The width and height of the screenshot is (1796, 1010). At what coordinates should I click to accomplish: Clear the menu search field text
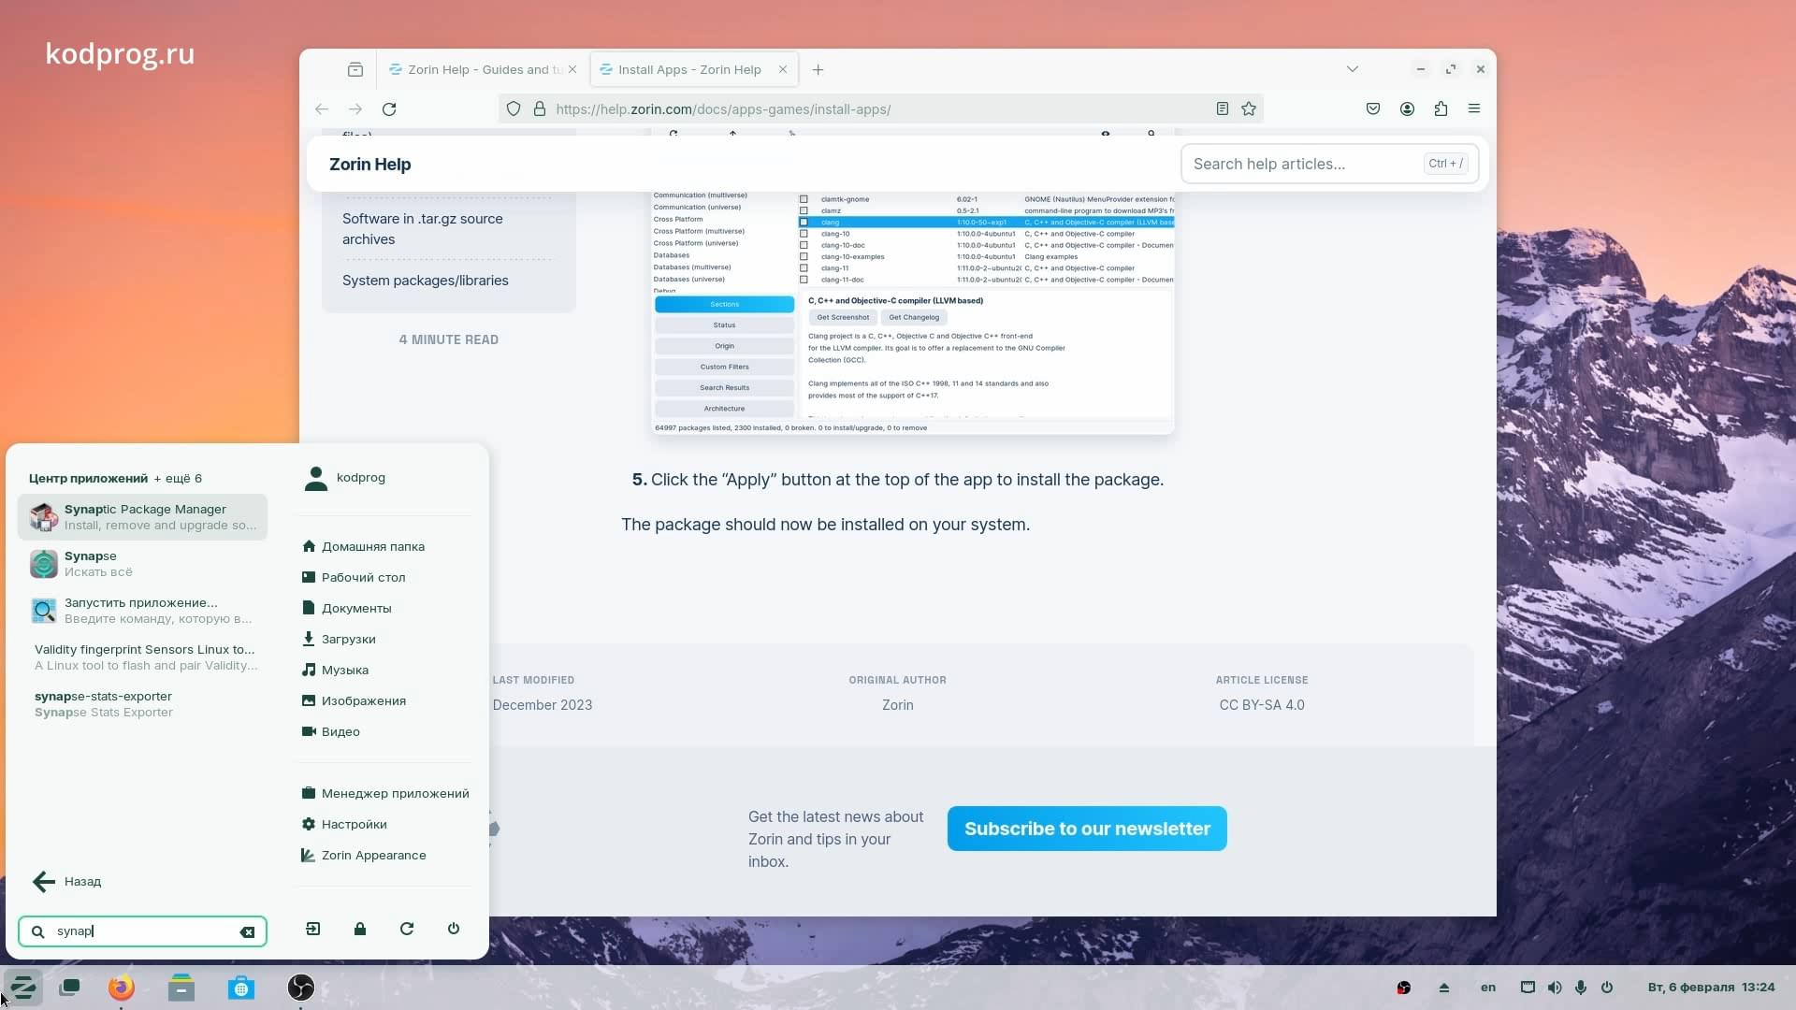pos(247,931)
